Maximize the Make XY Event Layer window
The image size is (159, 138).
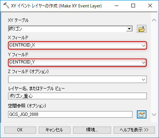point(133,6)
